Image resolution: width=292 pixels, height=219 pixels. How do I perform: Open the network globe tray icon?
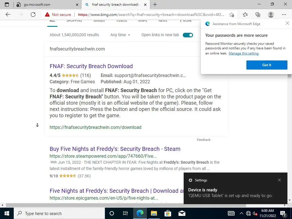248,213
